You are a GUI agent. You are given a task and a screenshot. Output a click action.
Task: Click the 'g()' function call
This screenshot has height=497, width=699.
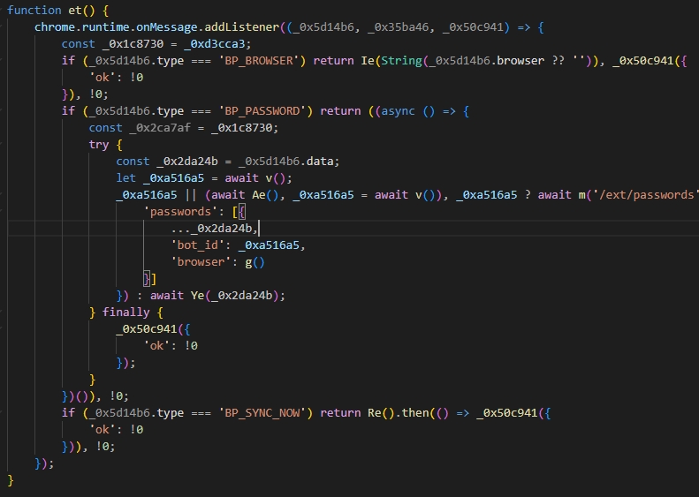tap(255, 262)
